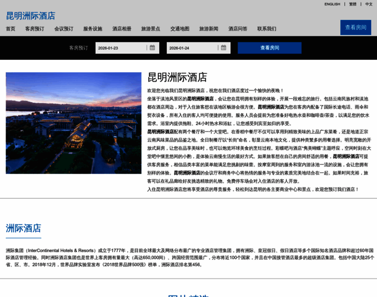Image resolution: width=377 pixels, height=297 pixels.
Task: Switch language to 中文
Action: [x=369, y=4]
